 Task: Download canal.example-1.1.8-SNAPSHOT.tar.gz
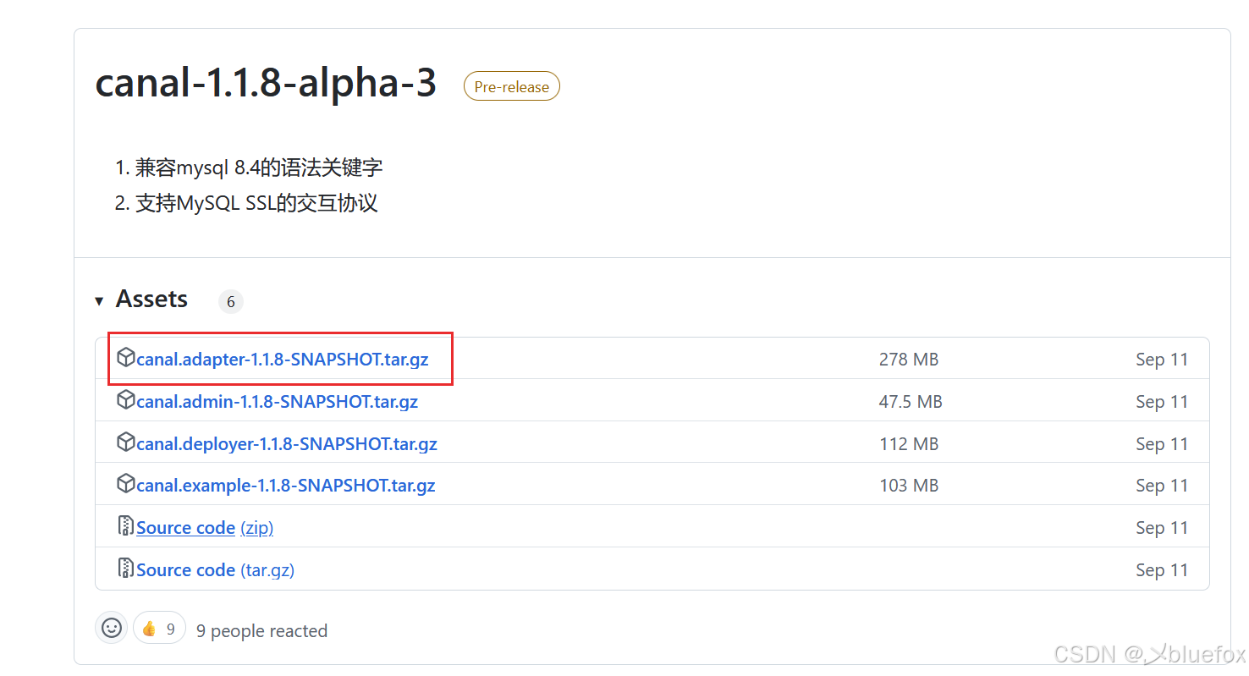(285, 485)
